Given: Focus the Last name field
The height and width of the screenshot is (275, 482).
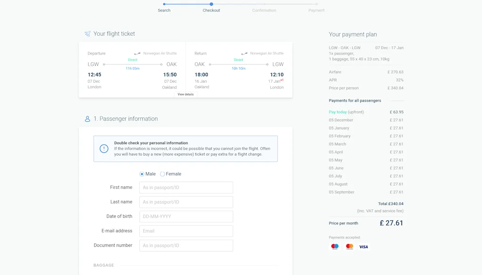Looking at the screenshot, I should pyautogui.click(x=186, y=202).
